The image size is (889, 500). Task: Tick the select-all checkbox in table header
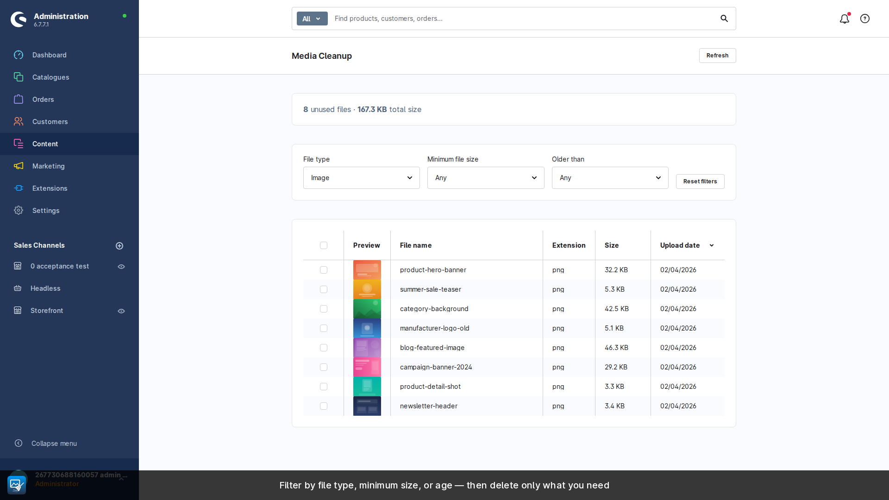[324, 245]
